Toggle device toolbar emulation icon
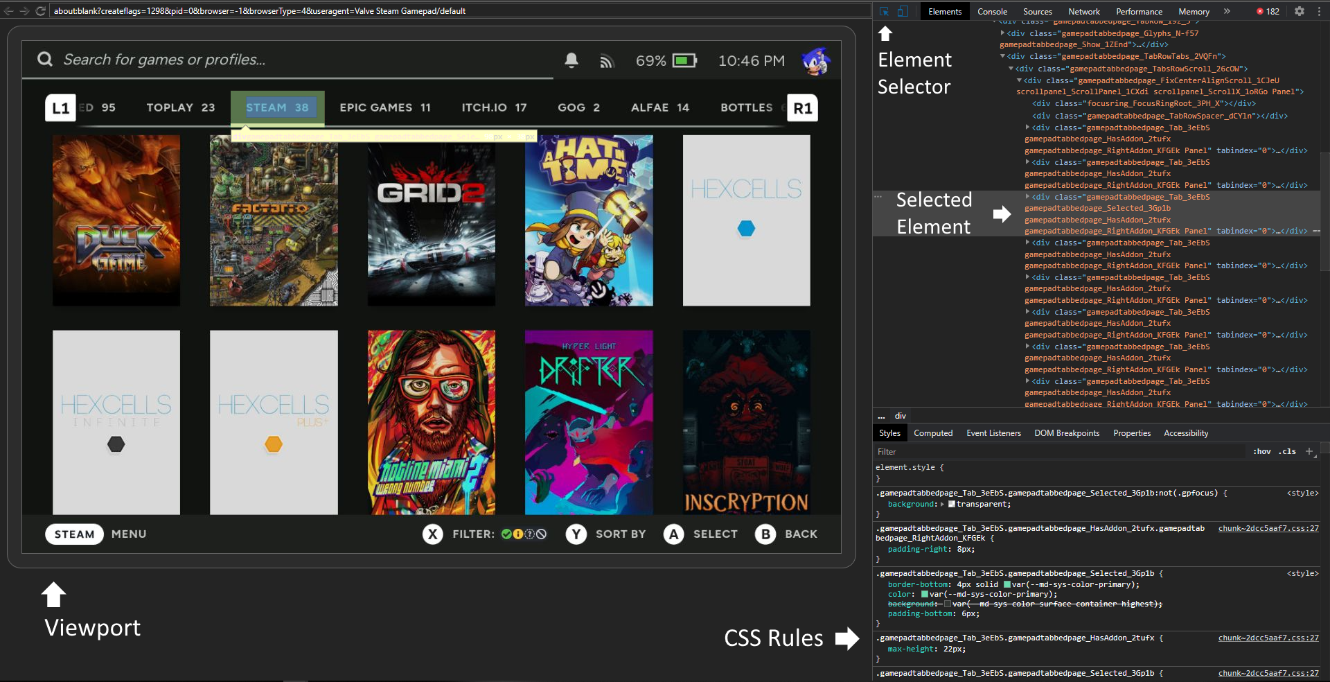The height and width of the screenshot is (682, 1330). pyautogui.click(x=903, y=11)
